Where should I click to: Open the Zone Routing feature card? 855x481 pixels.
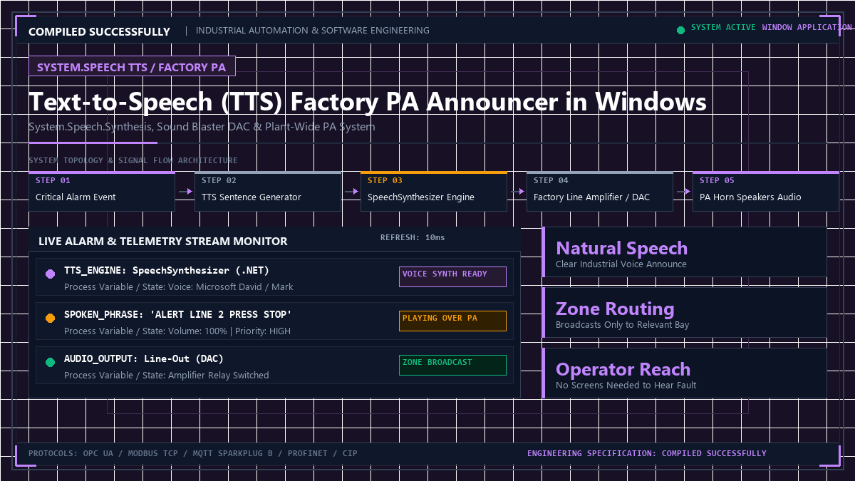685,313
